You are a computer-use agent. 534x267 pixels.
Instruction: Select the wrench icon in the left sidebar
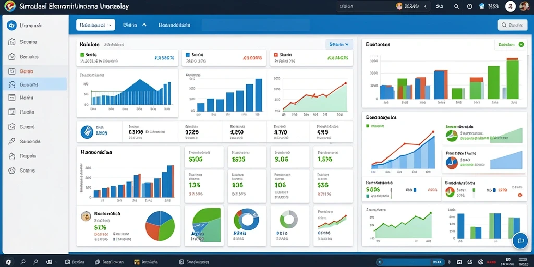[12, 141]
